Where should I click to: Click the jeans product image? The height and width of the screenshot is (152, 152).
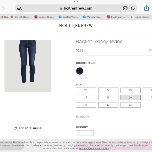pyautogui.click(x=28, y=66)
